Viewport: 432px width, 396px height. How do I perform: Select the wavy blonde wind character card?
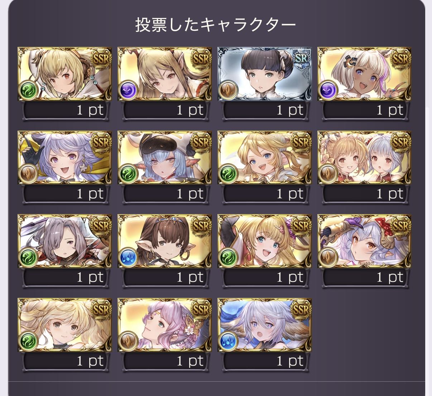pos(65,325)
